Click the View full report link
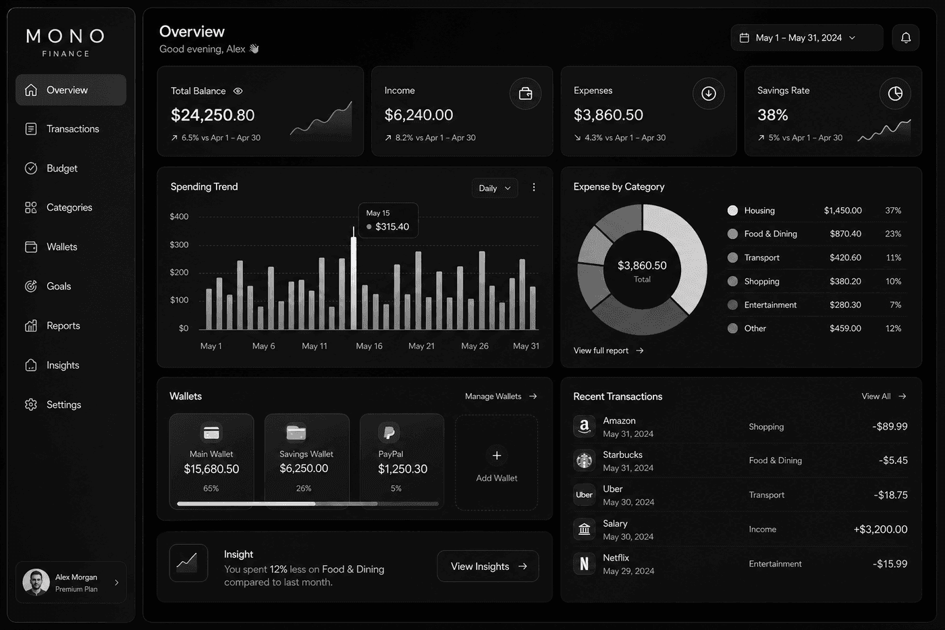 tap(608, 350)
